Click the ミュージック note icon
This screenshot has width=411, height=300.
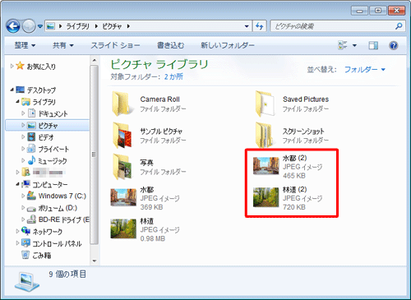[x=31, y=160]
